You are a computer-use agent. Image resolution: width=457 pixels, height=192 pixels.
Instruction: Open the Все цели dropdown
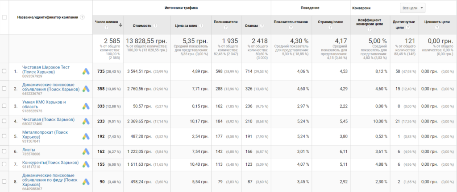[x=412, y=8]
